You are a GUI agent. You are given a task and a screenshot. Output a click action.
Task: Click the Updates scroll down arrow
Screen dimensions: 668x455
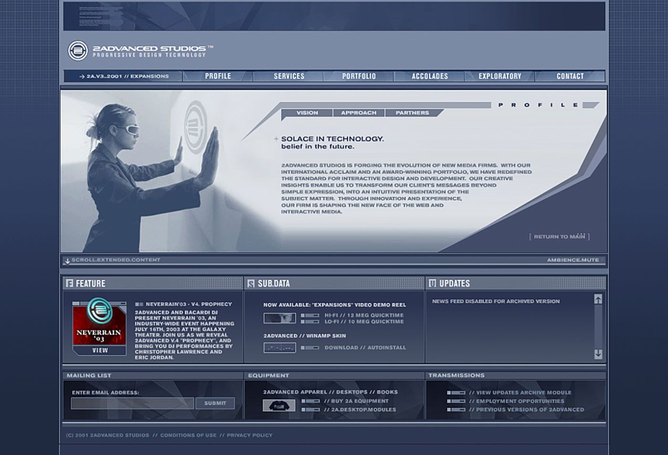(598, 354)
